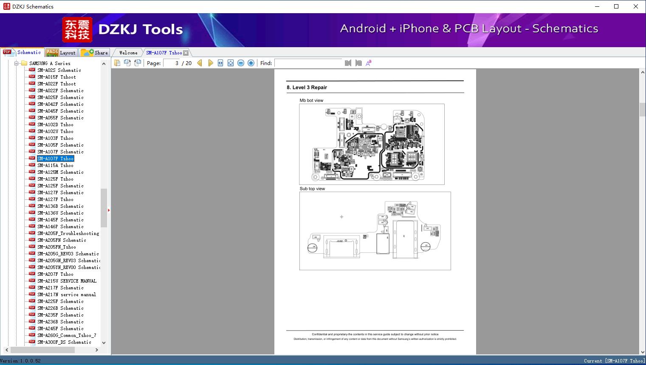
Task: Select SM-A102U Tshoo tree item
Action: (55, 131)
